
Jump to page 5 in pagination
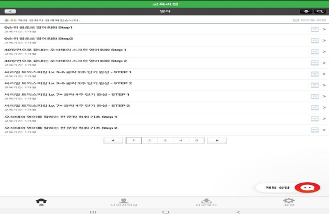point(196,140)
